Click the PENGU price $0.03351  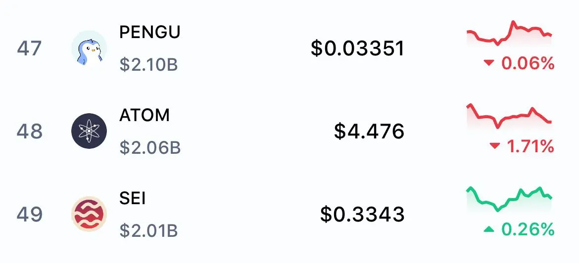(357, 48)
